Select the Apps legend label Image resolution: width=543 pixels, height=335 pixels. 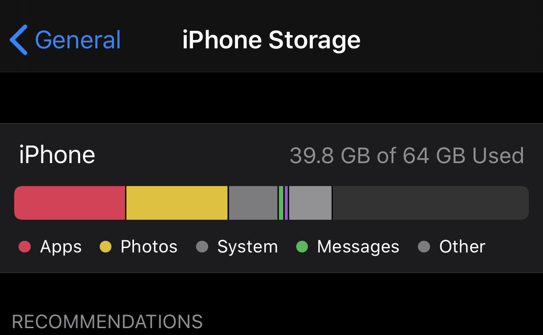(61, 247)
